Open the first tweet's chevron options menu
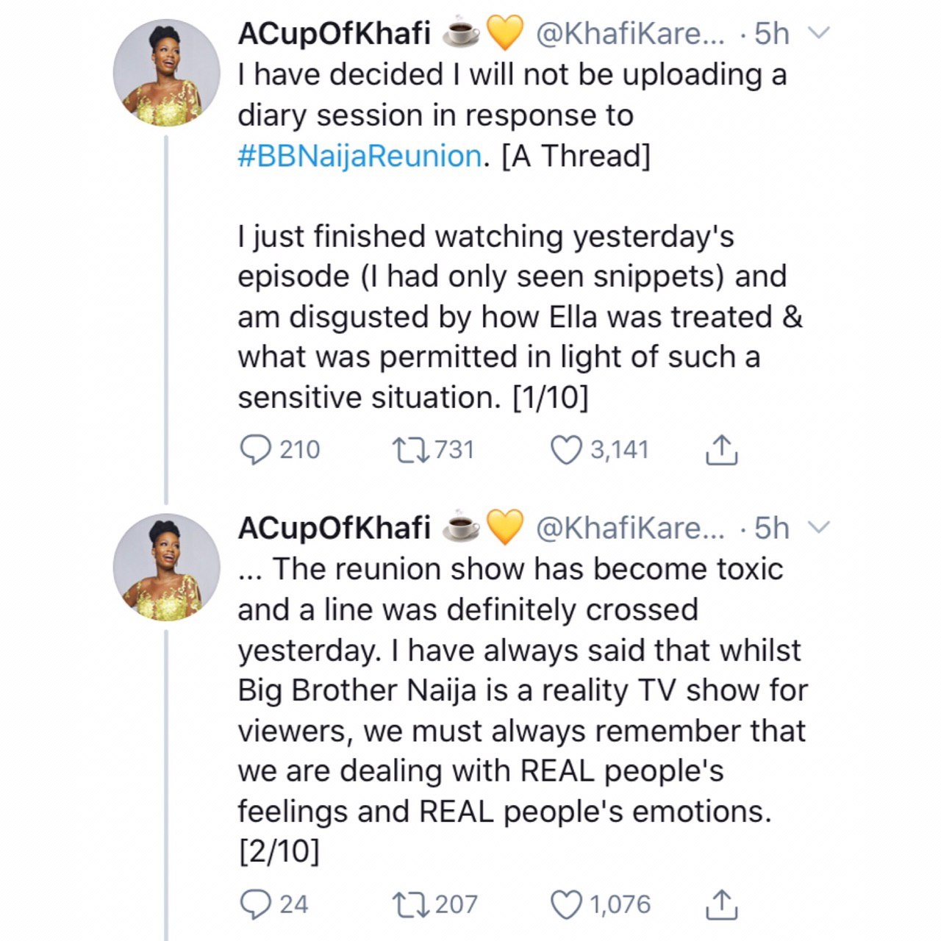 coord(819,33)
